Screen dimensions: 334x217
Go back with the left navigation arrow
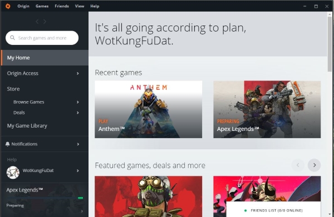(x=37, y=22)
